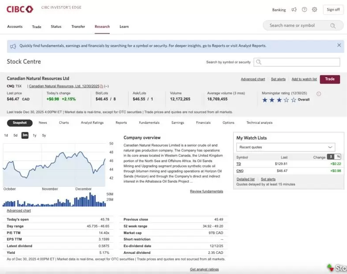Select the 5y chart range
This screenshot has width=347, height=274.
(44, 135)
